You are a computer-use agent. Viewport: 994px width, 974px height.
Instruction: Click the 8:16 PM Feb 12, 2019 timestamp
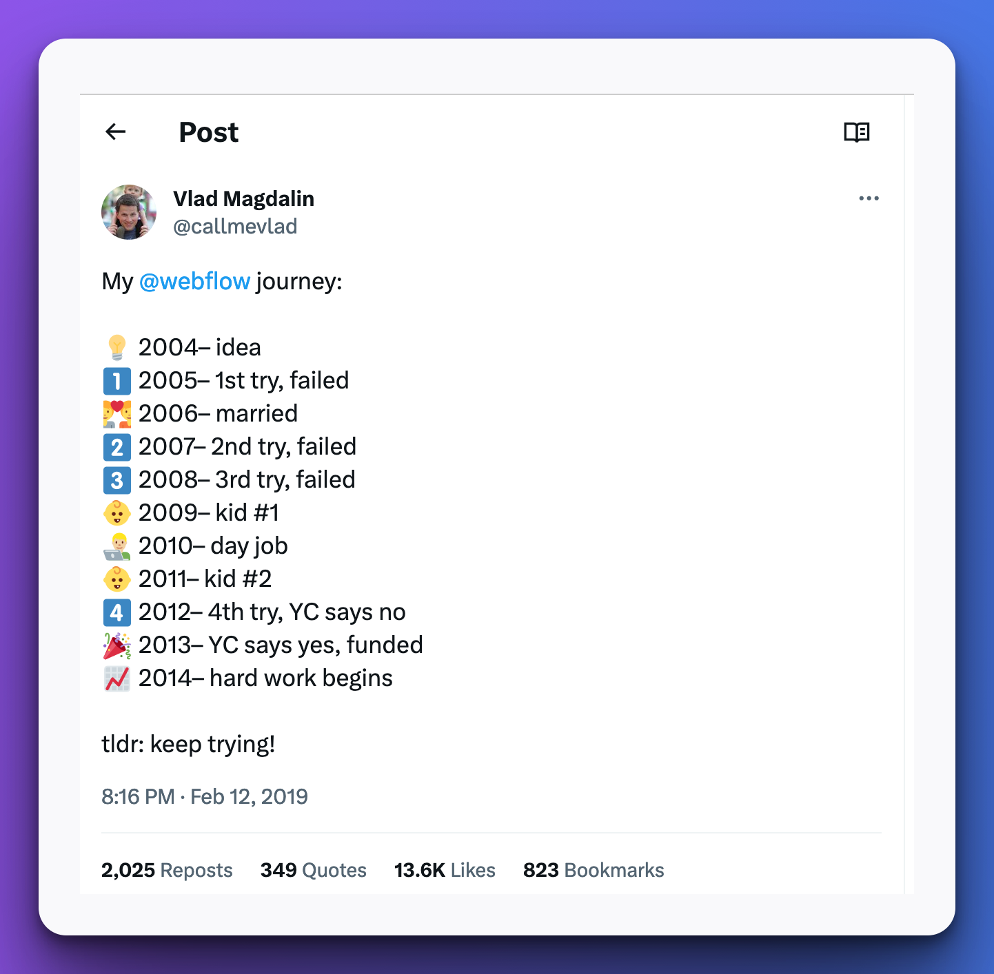pyautogui.click(x=205, y=796)
